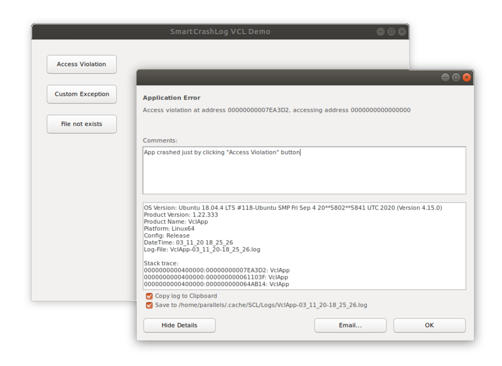The image size is (502, 366).
Task: Trigger the Custom Exception button
Action: tap(82, 94)
